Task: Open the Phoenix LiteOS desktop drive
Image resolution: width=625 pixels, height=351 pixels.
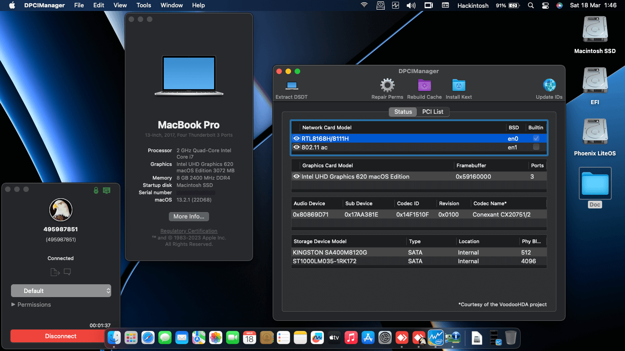Action: click(x=595, y=133)
